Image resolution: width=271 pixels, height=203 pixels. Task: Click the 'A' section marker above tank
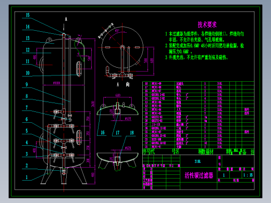pos(66,19)
